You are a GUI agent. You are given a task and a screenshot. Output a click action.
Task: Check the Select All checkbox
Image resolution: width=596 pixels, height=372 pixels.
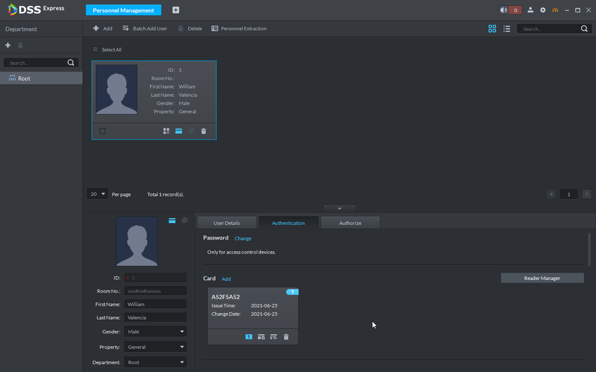click(x=95, y=50)
